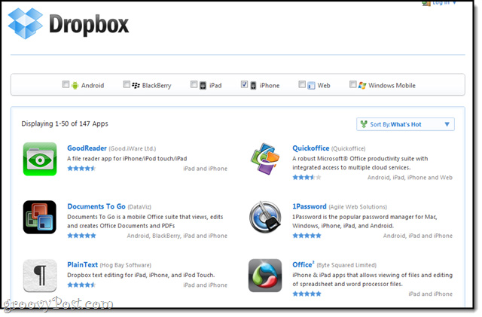
Task: Click 'Android, BlackBerry, iPad and iPhone' platform text
Action: click(x=177, y=236)
